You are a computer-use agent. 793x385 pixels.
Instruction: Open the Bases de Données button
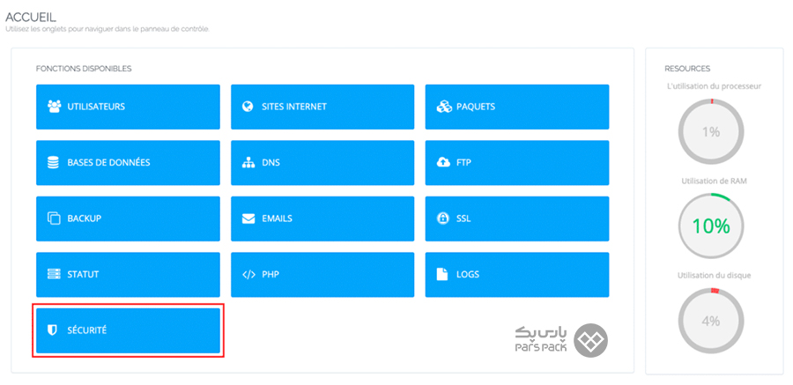(x=128, y=163)
